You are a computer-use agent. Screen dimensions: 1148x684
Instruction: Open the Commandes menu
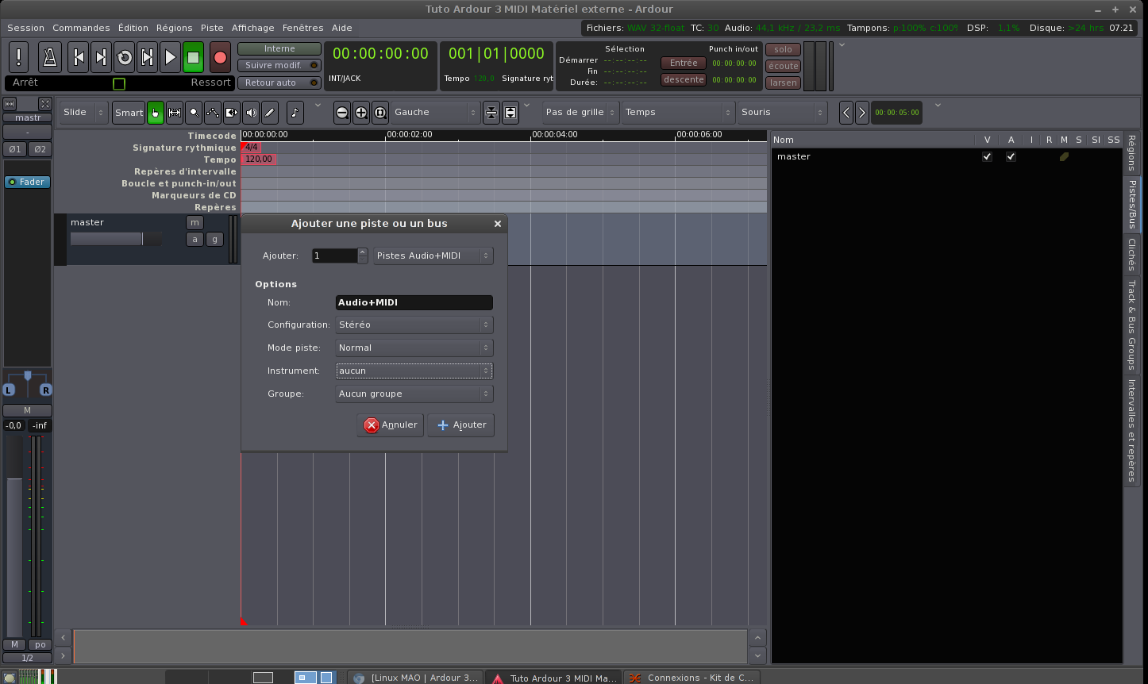(81, 28)
